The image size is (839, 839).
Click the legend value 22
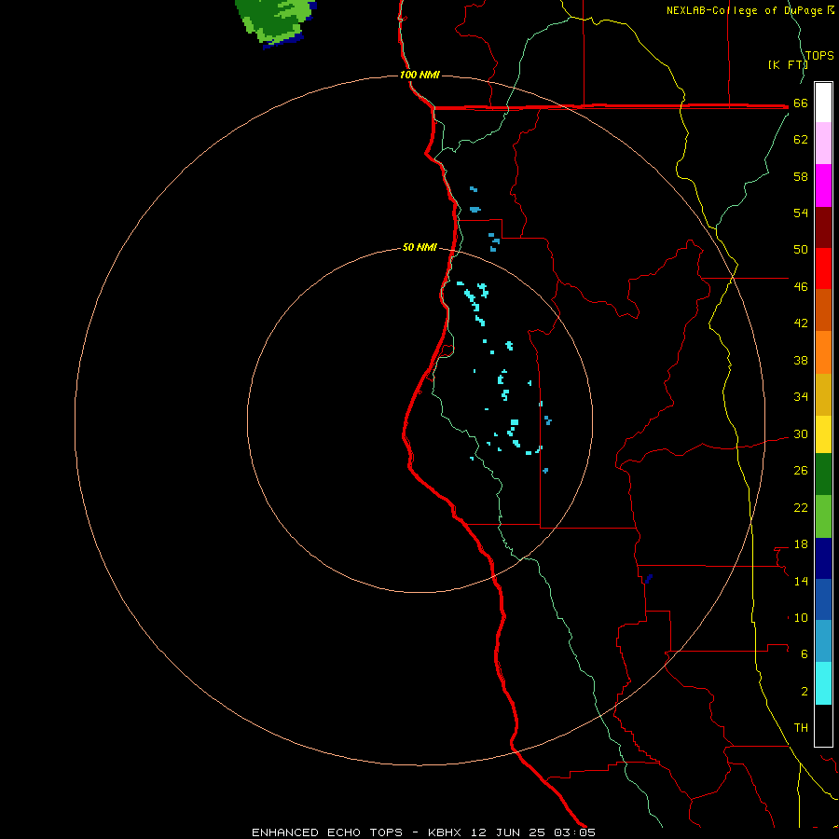(x=801, y=507)
